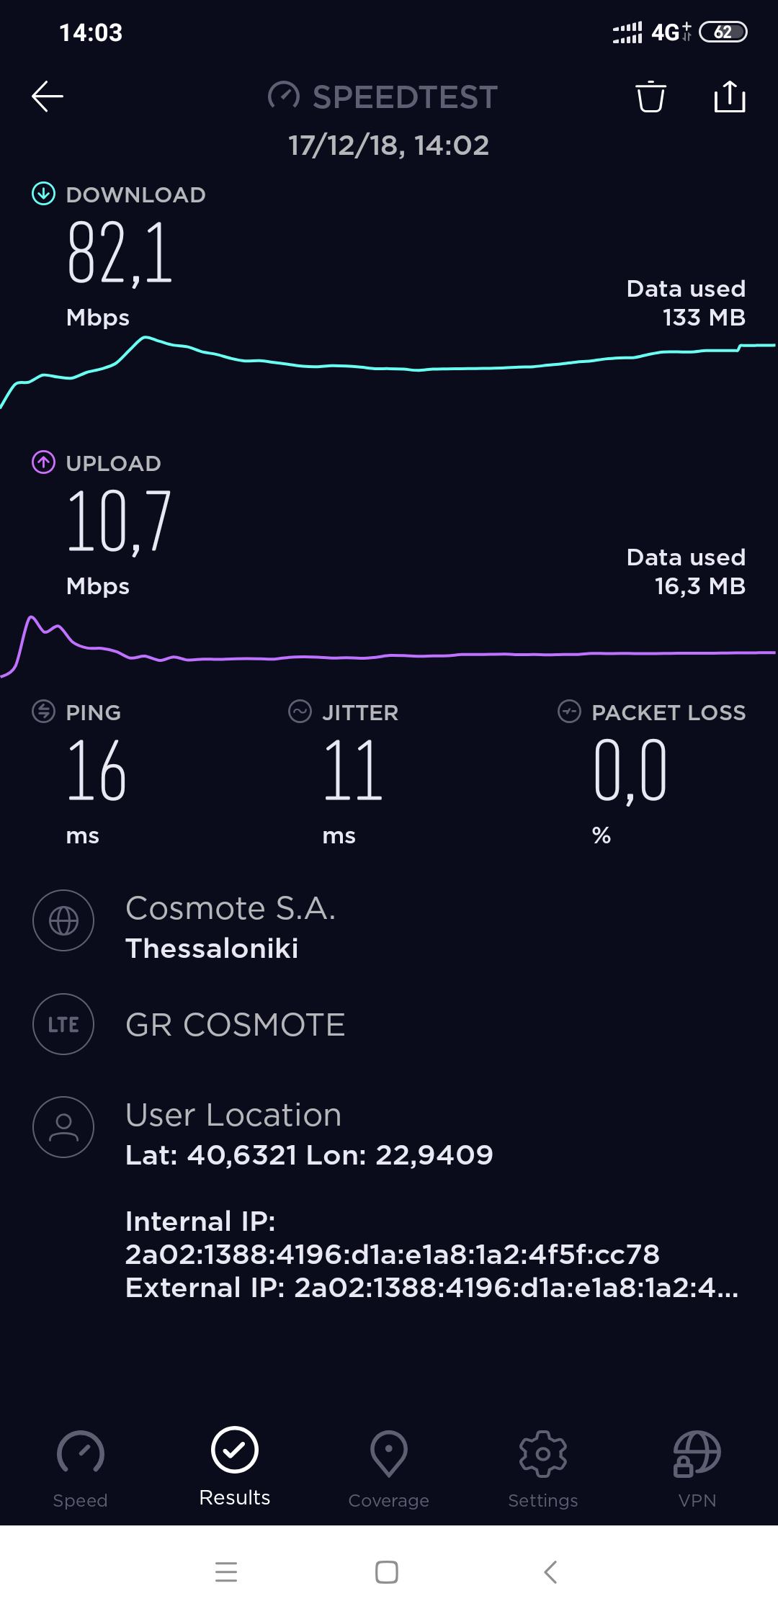Tap the LTE network icon
Image resolution: width=778 pixels, height=1619 pixels.
click(x=63, y=1024)
